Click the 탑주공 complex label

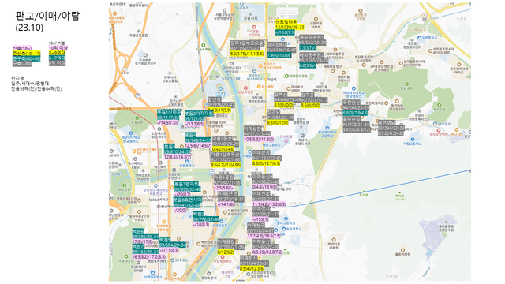coord(307,95)
